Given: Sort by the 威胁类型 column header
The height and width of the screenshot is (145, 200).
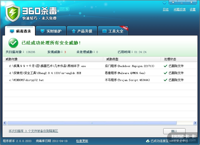Looking at the screenshot, I should [132, 59].
